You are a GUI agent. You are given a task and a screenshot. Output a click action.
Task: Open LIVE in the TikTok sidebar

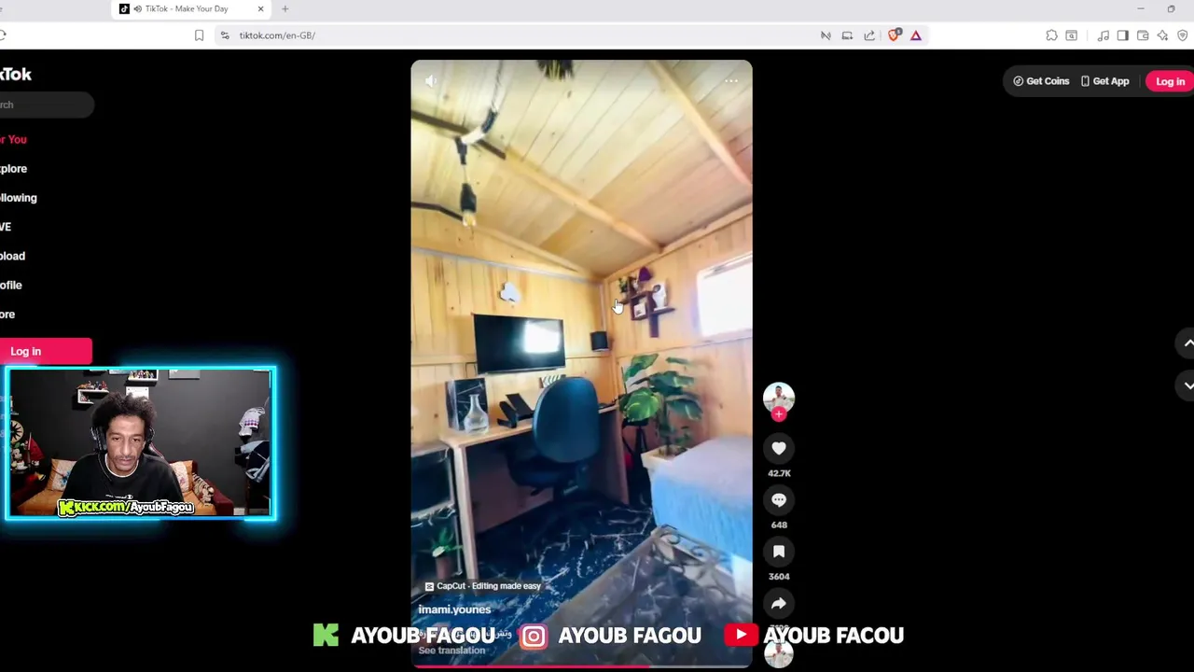click(6, 227)
